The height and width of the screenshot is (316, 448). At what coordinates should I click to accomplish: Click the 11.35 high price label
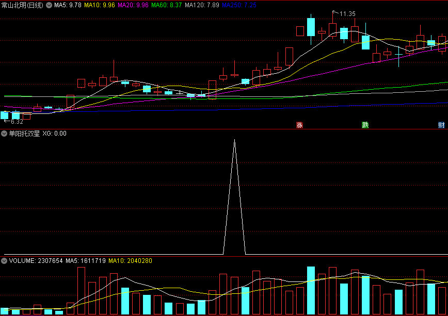point(347,14)
